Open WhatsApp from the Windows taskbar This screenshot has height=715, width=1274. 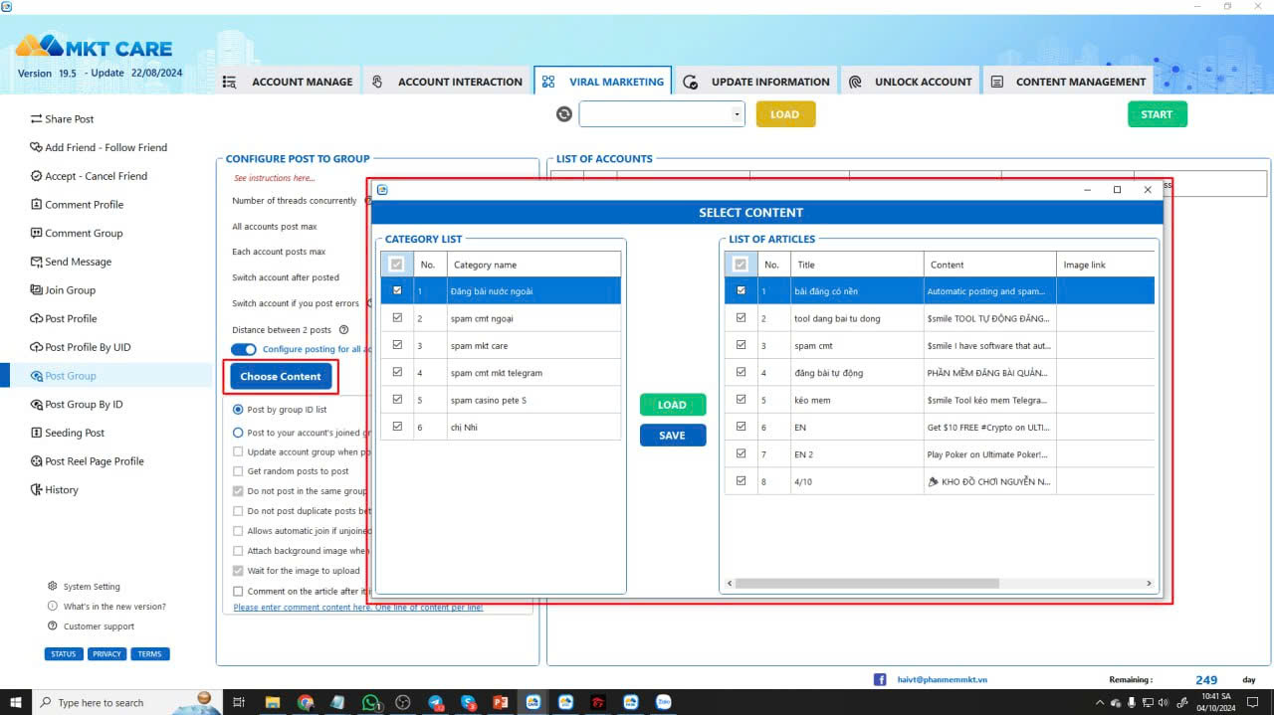(370, 702)
